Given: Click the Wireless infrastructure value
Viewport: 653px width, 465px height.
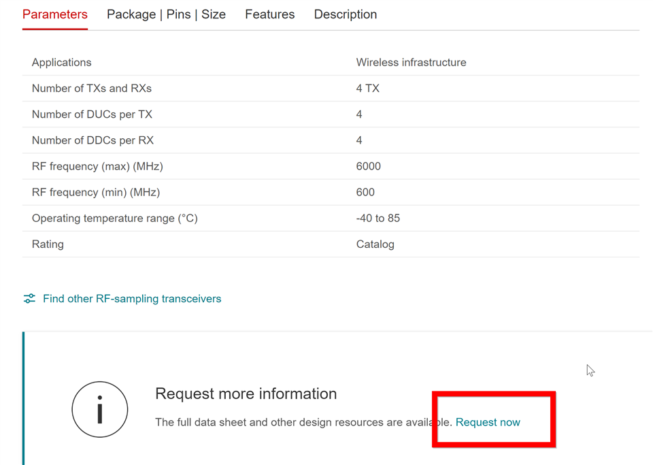Looking at the screenshot, I should [x=411, y=63].
